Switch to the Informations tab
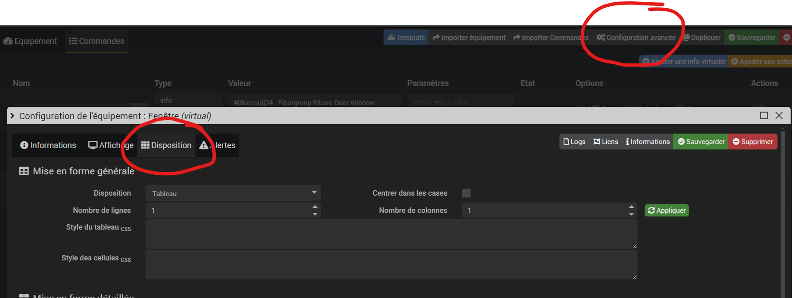The height and width of the screenshot is (298, 792). click(x=48, y=145)
